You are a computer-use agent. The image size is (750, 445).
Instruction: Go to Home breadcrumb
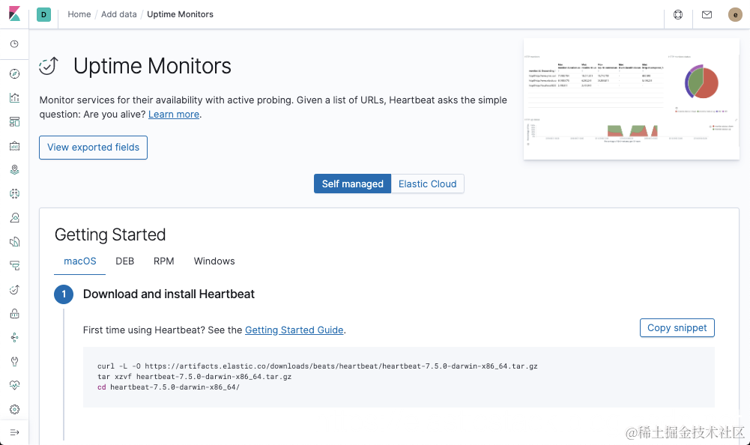(79, 14)
